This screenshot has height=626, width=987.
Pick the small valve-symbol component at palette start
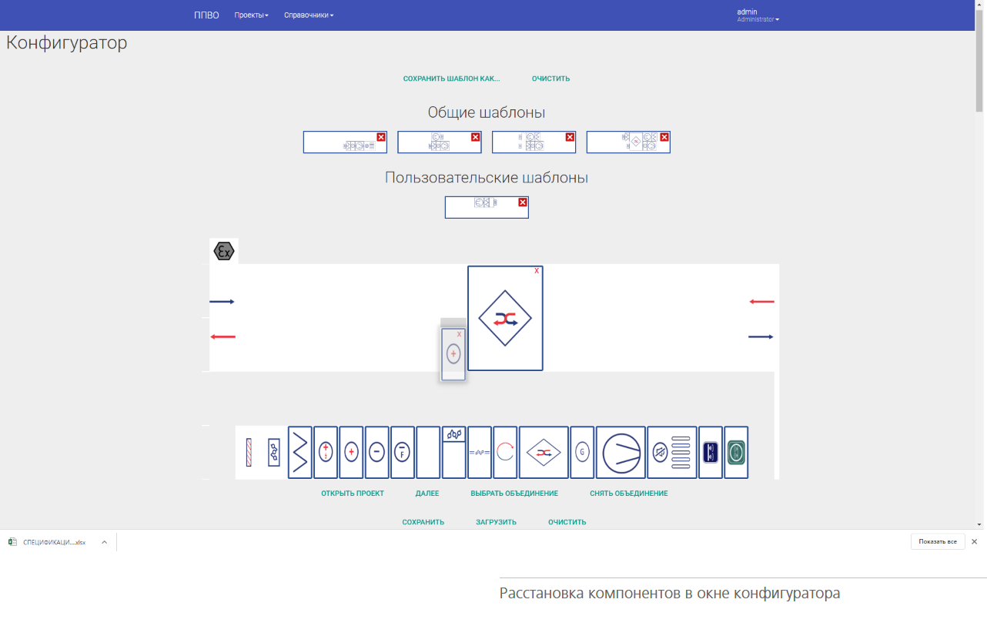tap(274, 453)
